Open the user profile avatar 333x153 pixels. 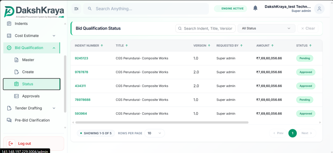(319, 9)
